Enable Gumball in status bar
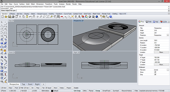Viewport: 170px width, 92px height. point(116,91)
